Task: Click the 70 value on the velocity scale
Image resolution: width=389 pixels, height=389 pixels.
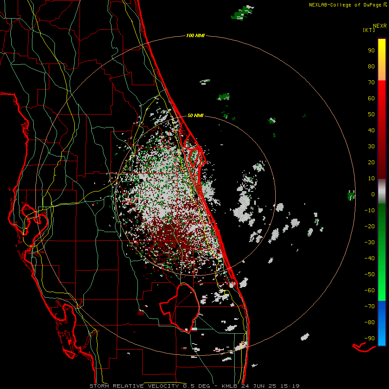Action: pos(371,83)
